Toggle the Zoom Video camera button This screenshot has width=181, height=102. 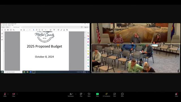(14, 95)
